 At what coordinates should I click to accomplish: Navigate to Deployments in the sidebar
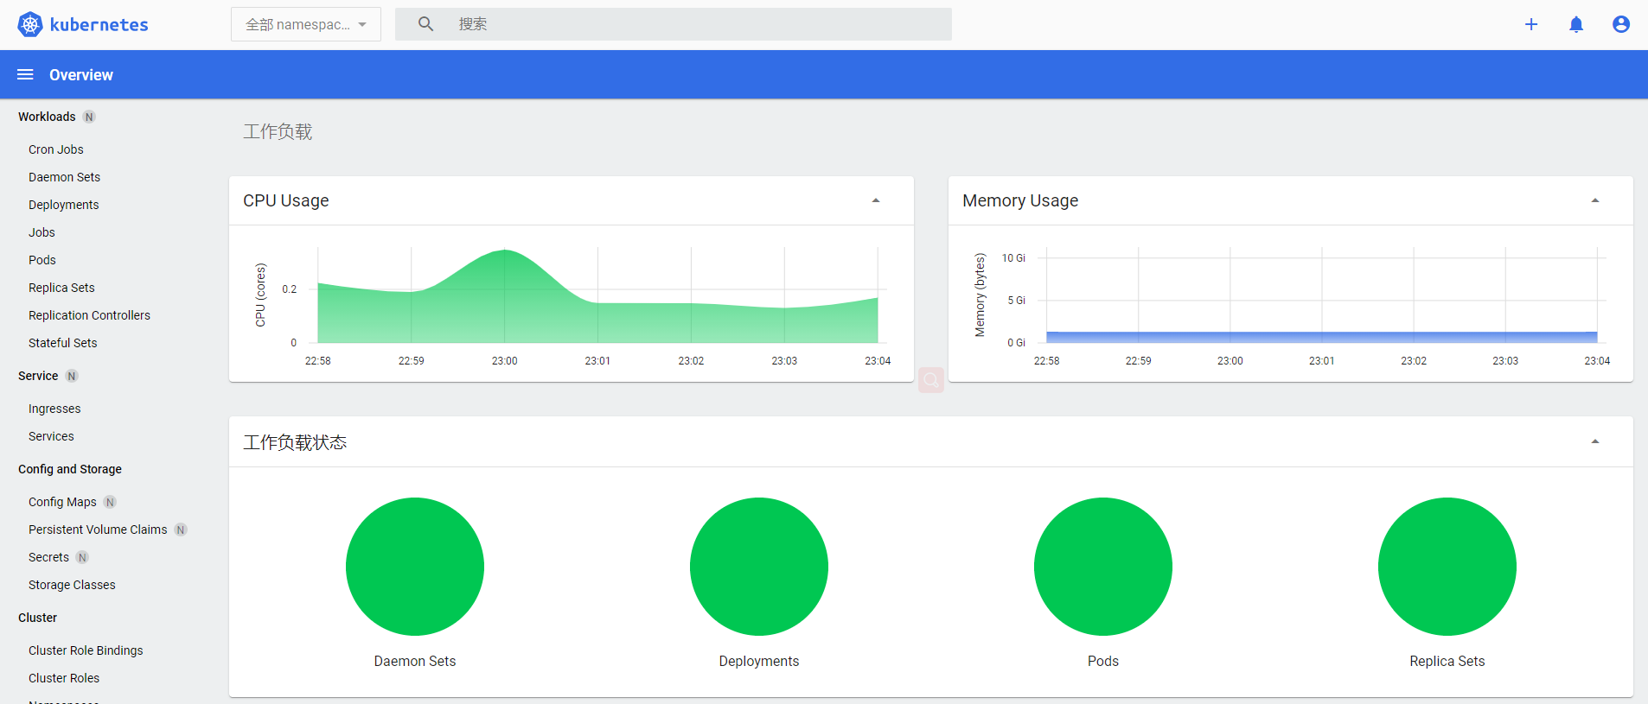[64, 205]
